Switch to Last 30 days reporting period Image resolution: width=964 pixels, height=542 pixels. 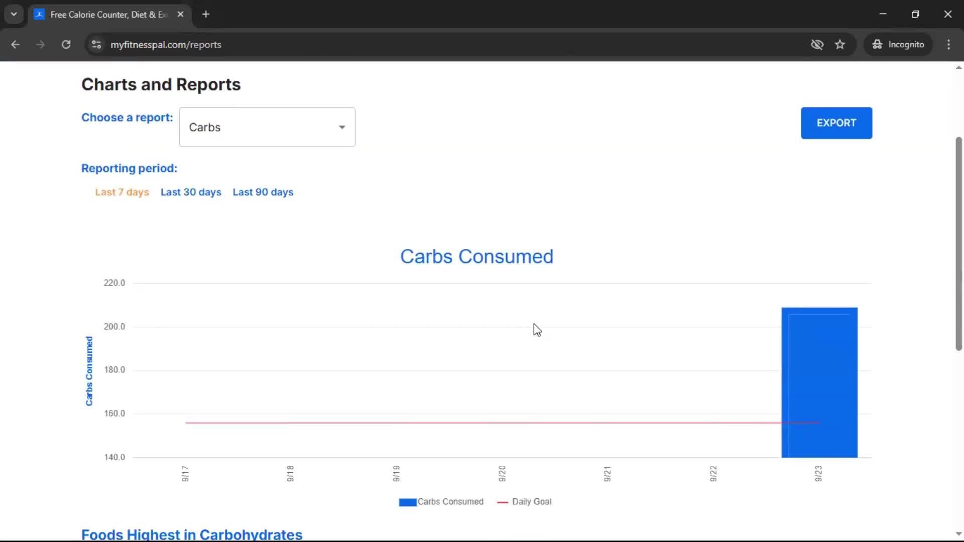pyautogui.click(x=191, y=192)
